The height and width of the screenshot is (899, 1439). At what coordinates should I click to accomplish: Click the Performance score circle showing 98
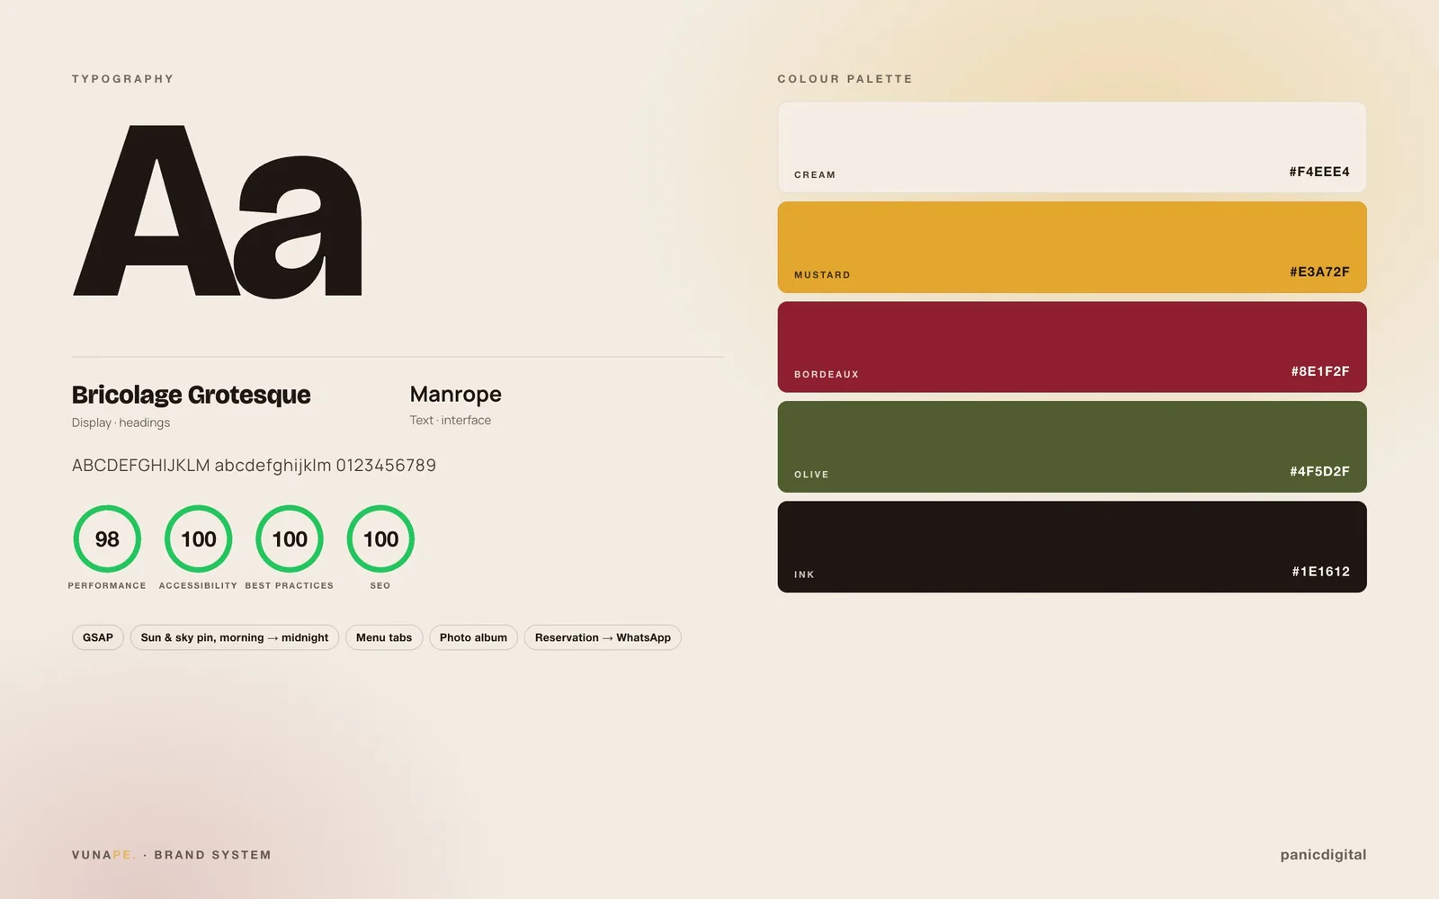(x=107, y=539)
